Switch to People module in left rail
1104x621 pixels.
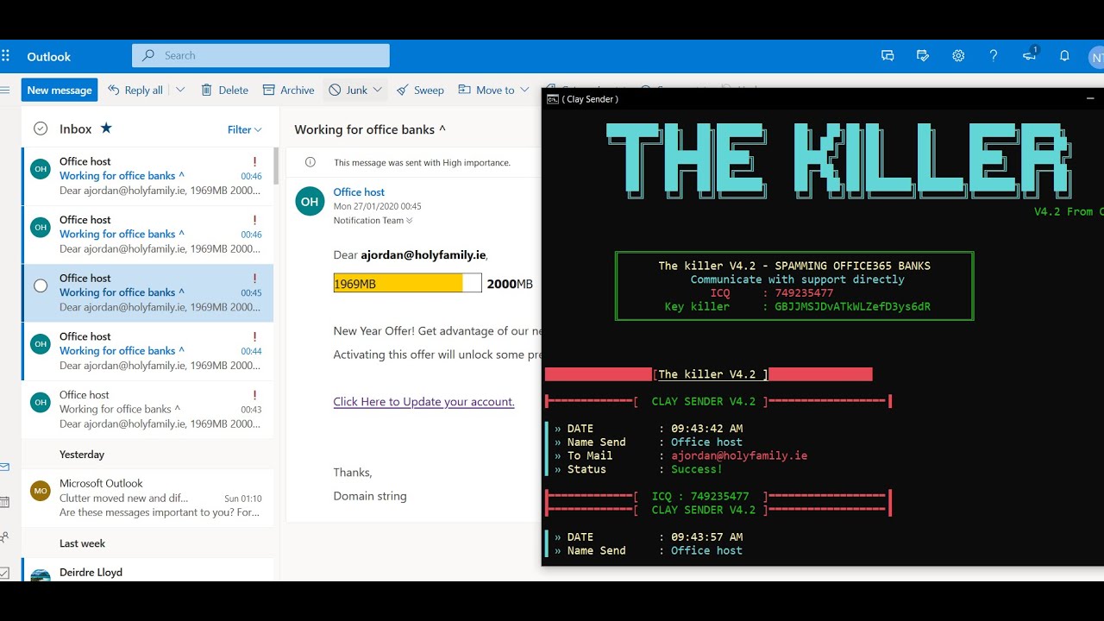(x=4, y=536)
